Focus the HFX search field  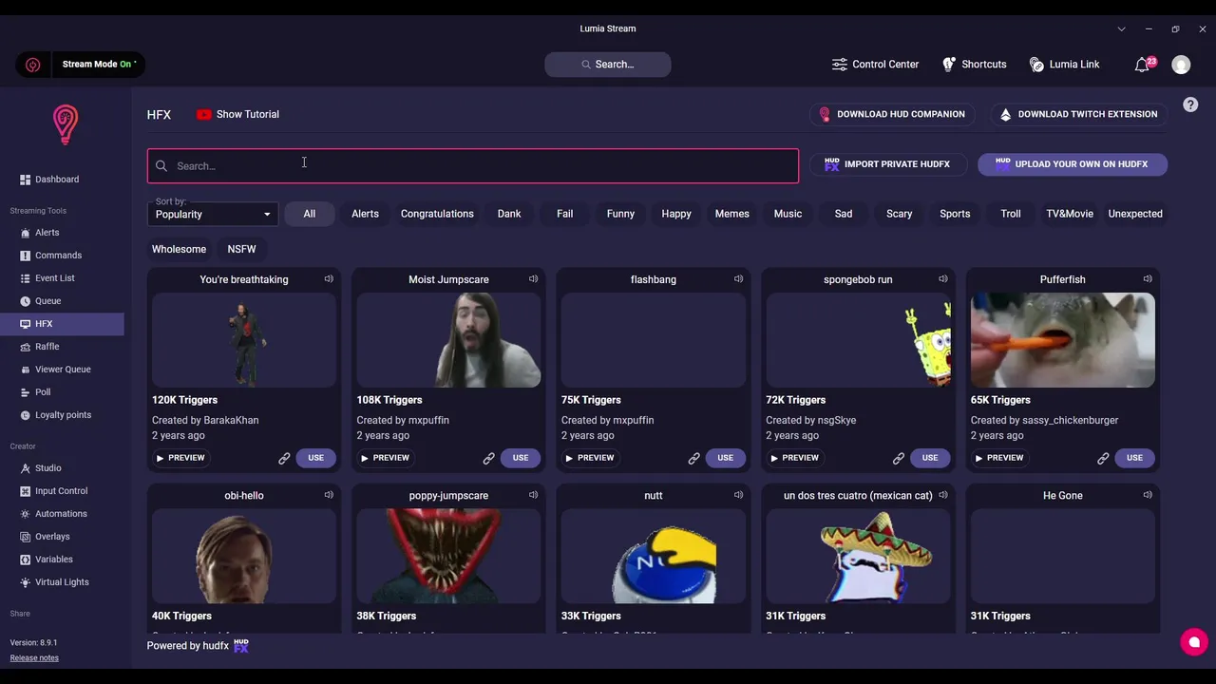473,166
